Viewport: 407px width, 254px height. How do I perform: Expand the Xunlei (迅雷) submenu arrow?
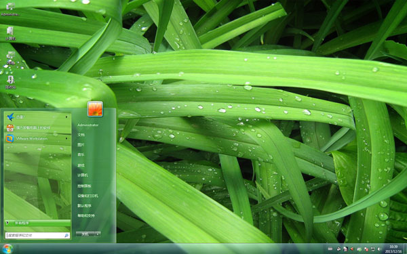coord(66,117)
